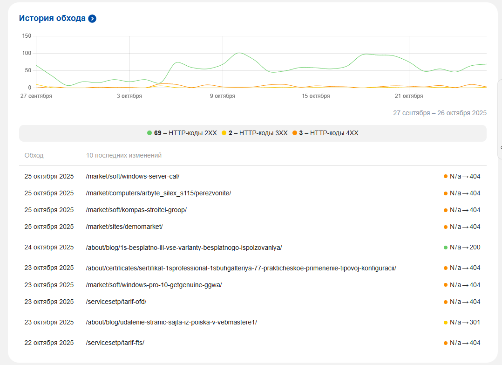
Task: Open the История обхода heading link
Action: point(52,18)
